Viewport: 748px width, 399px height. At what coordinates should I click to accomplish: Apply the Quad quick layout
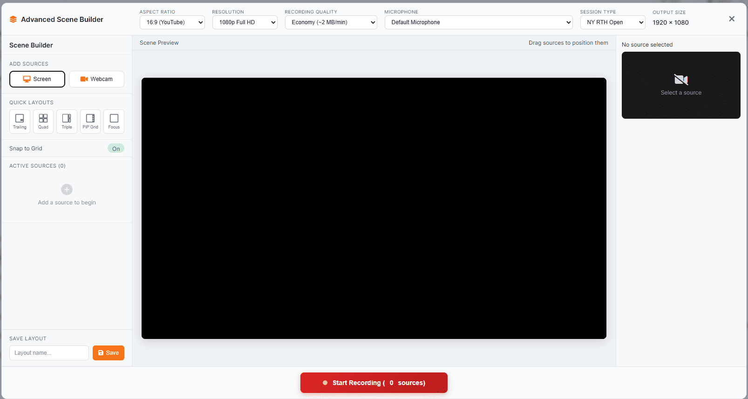pyautogui.click(x=43, y=122)
